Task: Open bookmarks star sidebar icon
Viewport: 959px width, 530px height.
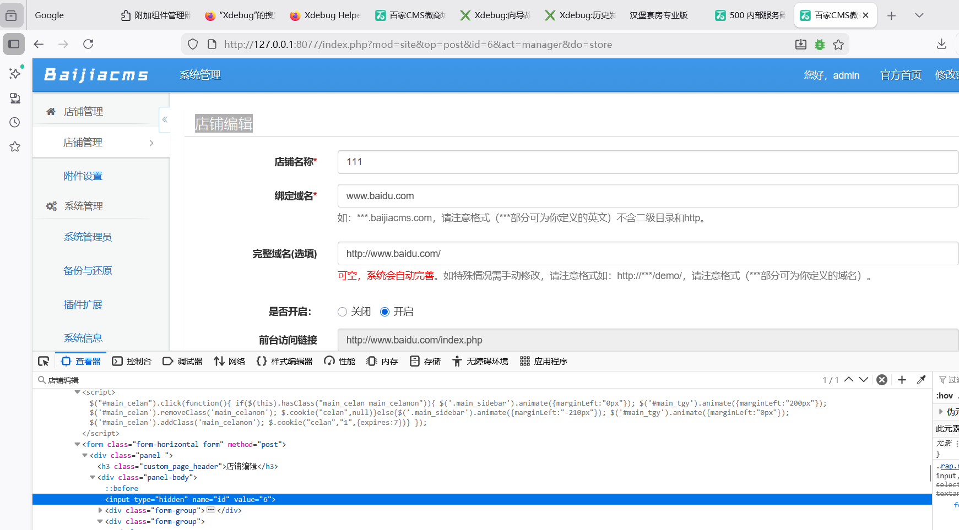Action: pos(15,146)
